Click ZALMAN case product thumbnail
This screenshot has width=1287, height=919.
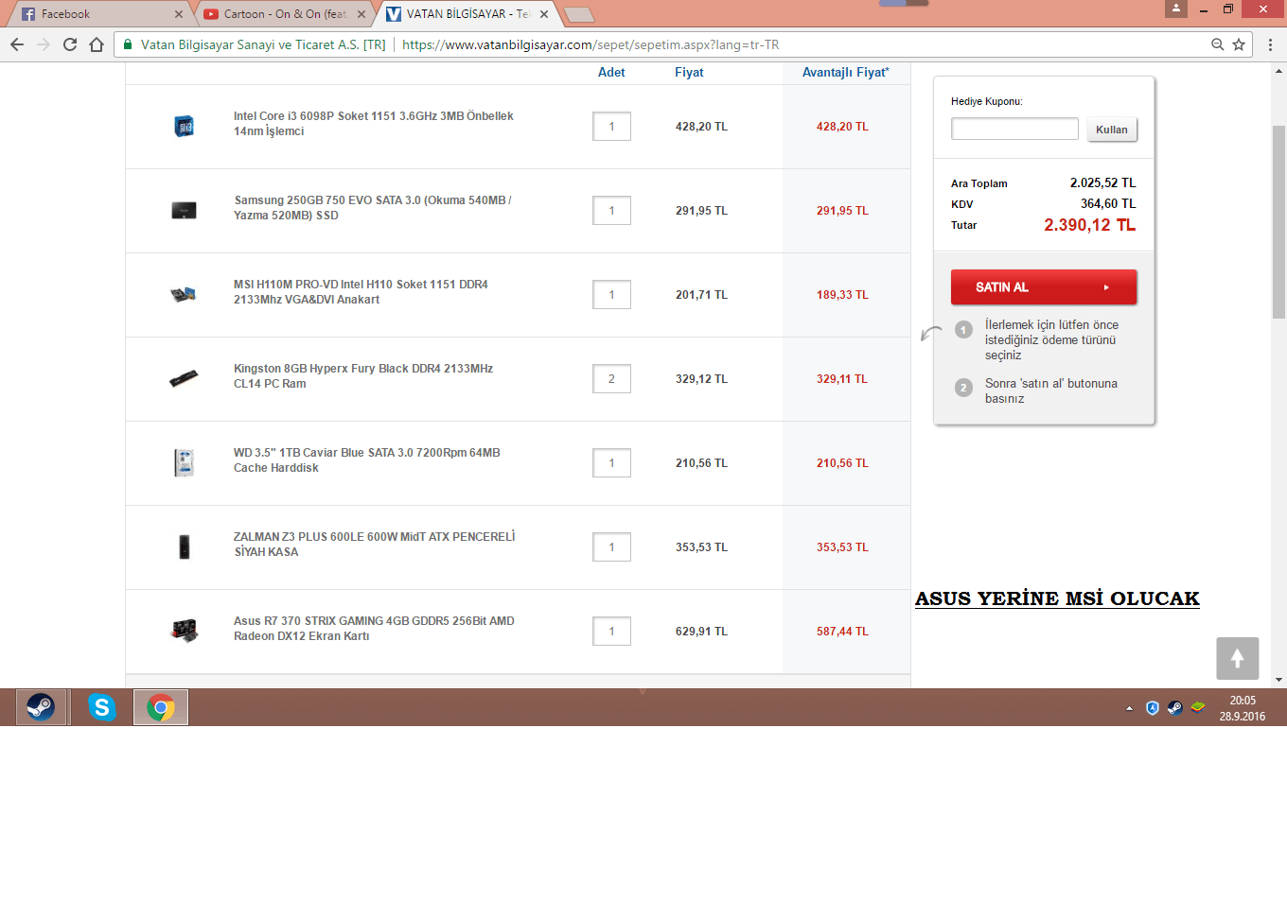click(x=185, y=547)
